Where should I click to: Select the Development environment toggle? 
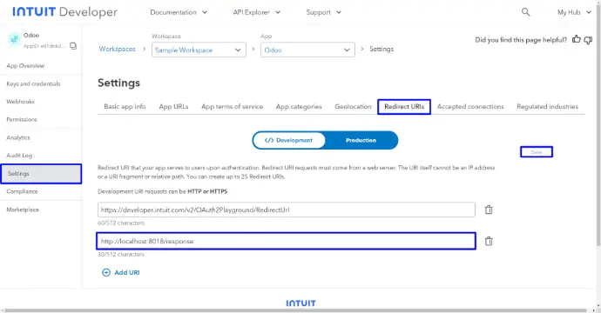pos(289,141)
